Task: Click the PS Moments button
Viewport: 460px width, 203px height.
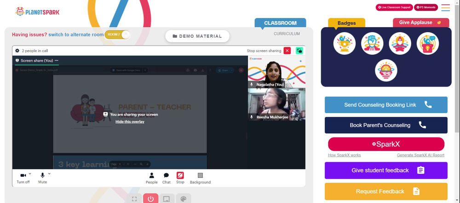Action: click(425, 7)
